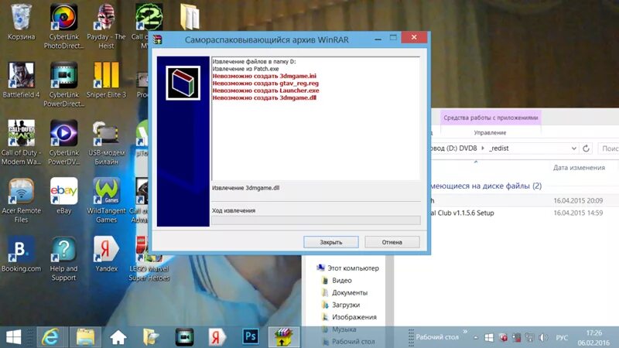Viewport: 619px width, 348px height.
Task: Open the Корзина recycle bin icon
Action: click(x=21, y=22)
